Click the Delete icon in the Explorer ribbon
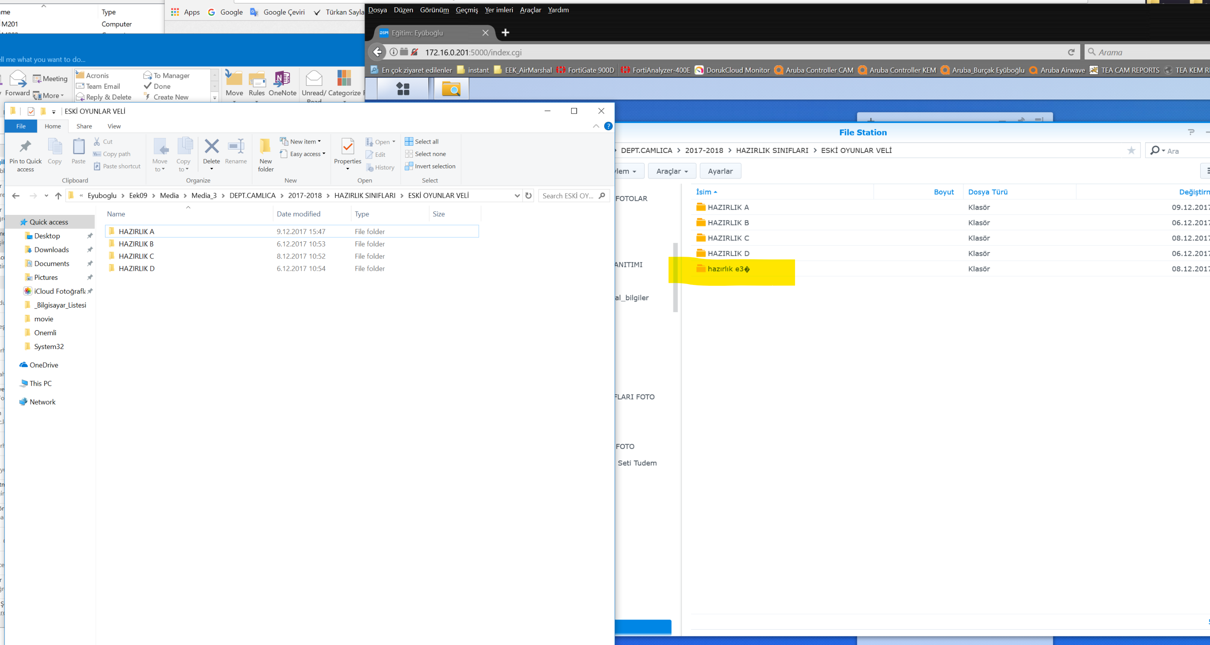This screenshot has height=645, width=1210. (211, 147)
